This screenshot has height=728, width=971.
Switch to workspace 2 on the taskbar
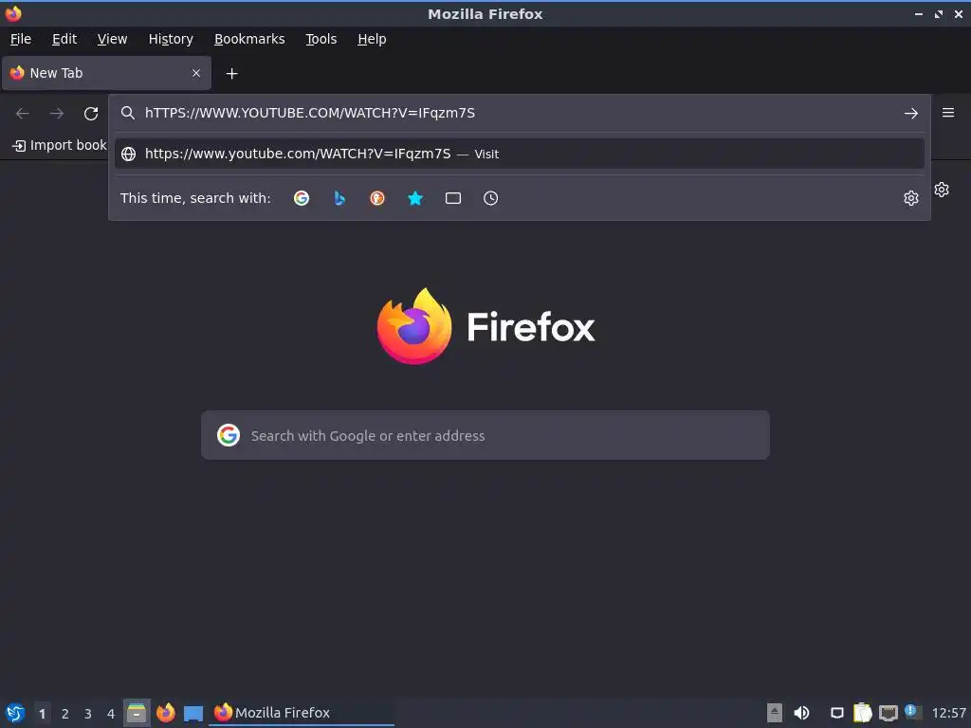tap(65, 714)
